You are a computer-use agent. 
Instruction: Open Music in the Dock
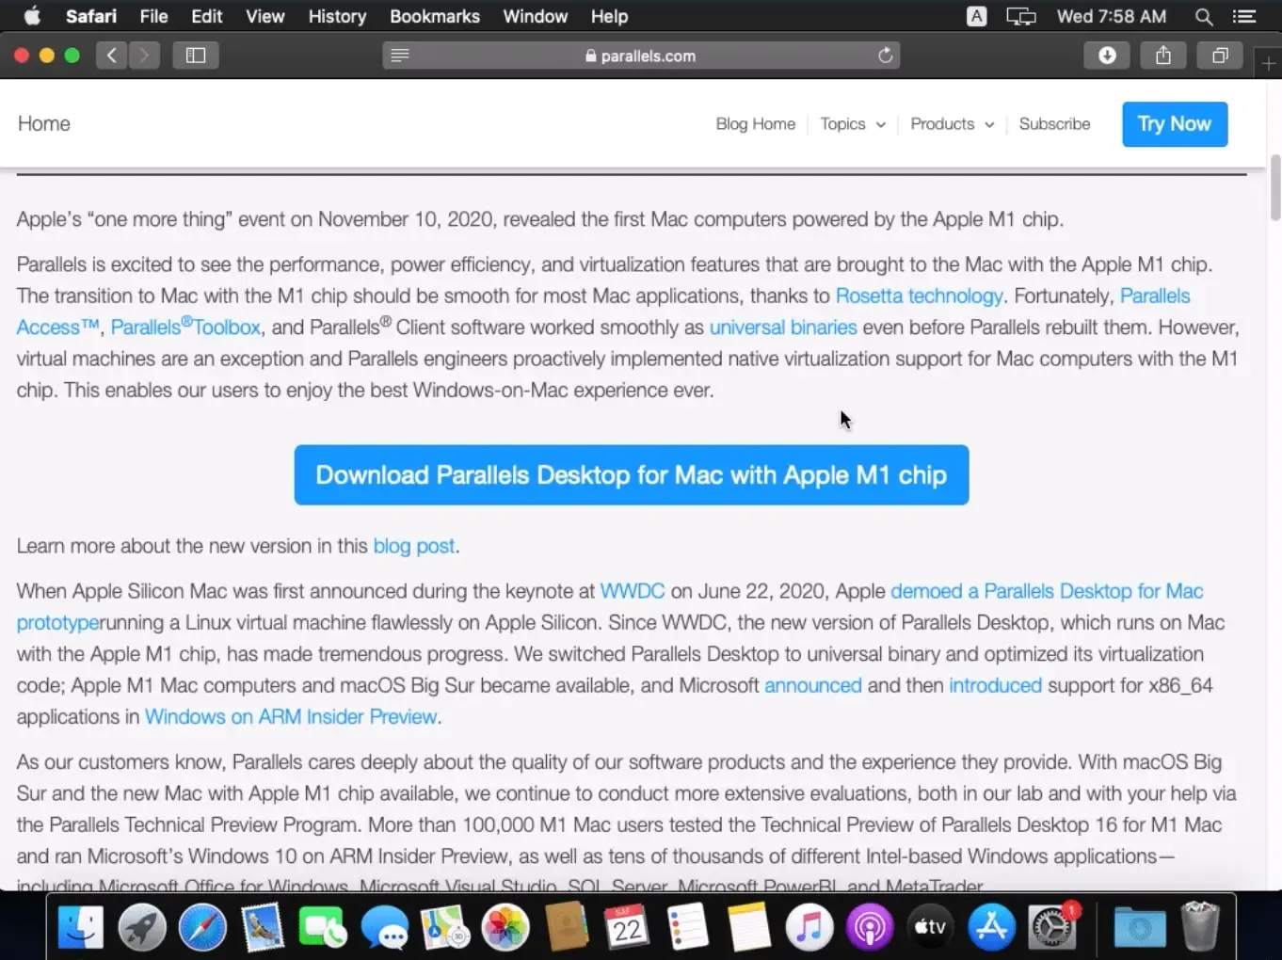click(809, 927)
